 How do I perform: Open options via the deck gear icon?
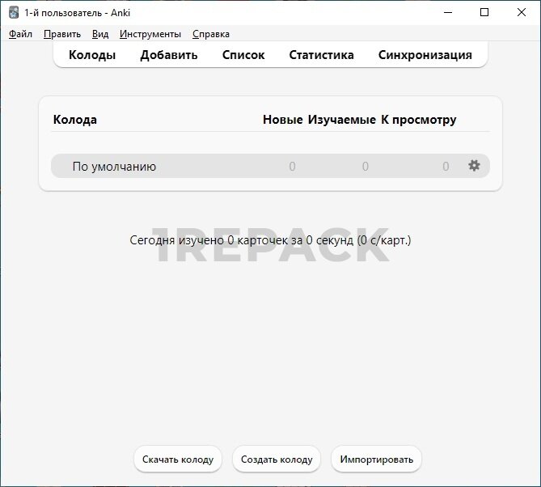474,166
